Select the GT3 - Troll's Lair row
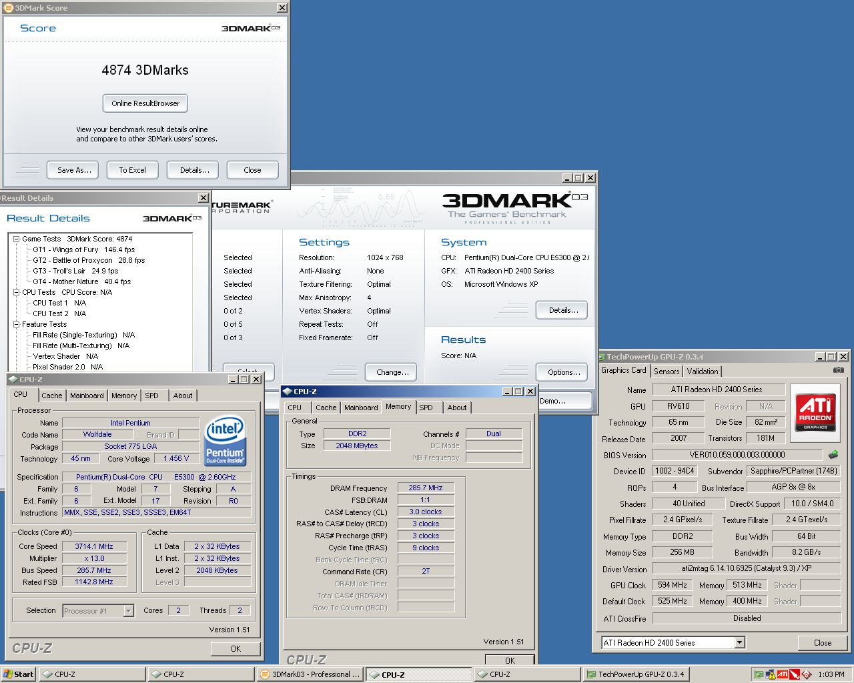854x683 pixels. (x=75, y=271)
